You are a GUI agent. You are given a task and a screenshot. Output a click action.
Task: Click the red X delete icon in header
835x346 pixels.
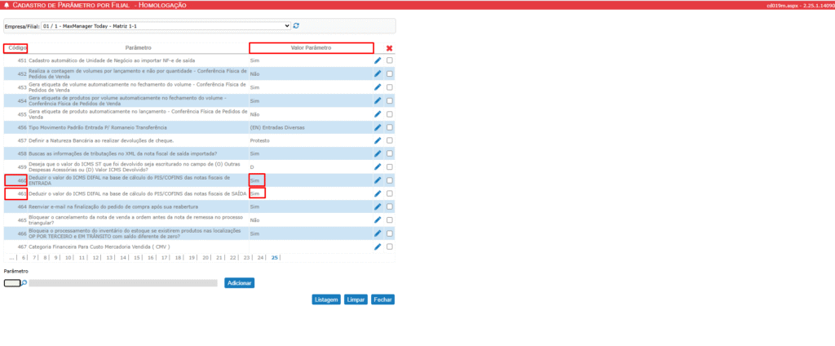click(389, 48)
